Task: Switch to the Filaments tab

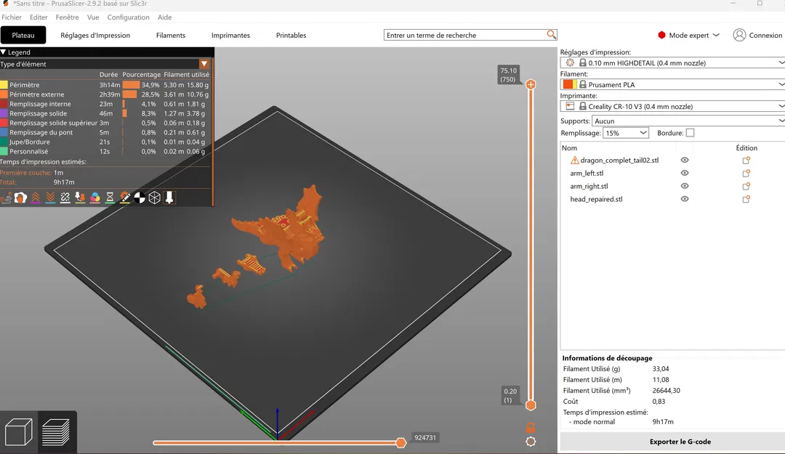Action: (x=171, y=35)
